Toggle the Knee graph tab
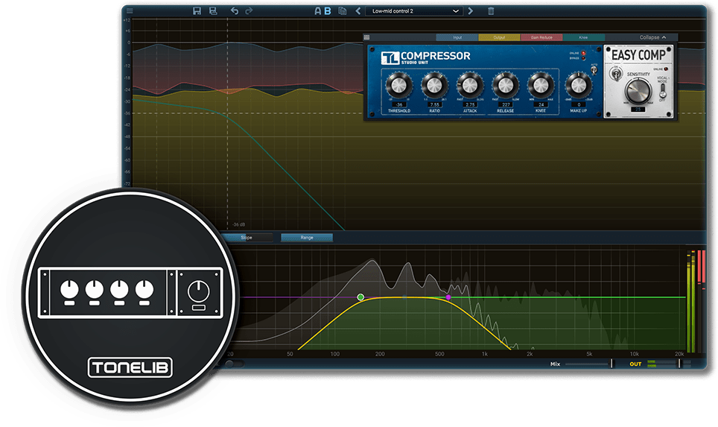The image size is (718, 427). pyautogui.click(x=583, y=37)
